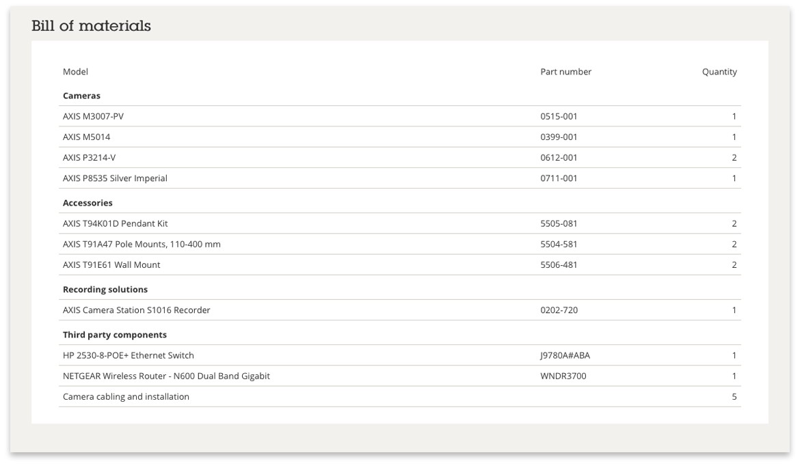The height and width of the screenshot is (468, 800).
Task: Select Camera cabling and installation row label
Action: tap(126, 397)
